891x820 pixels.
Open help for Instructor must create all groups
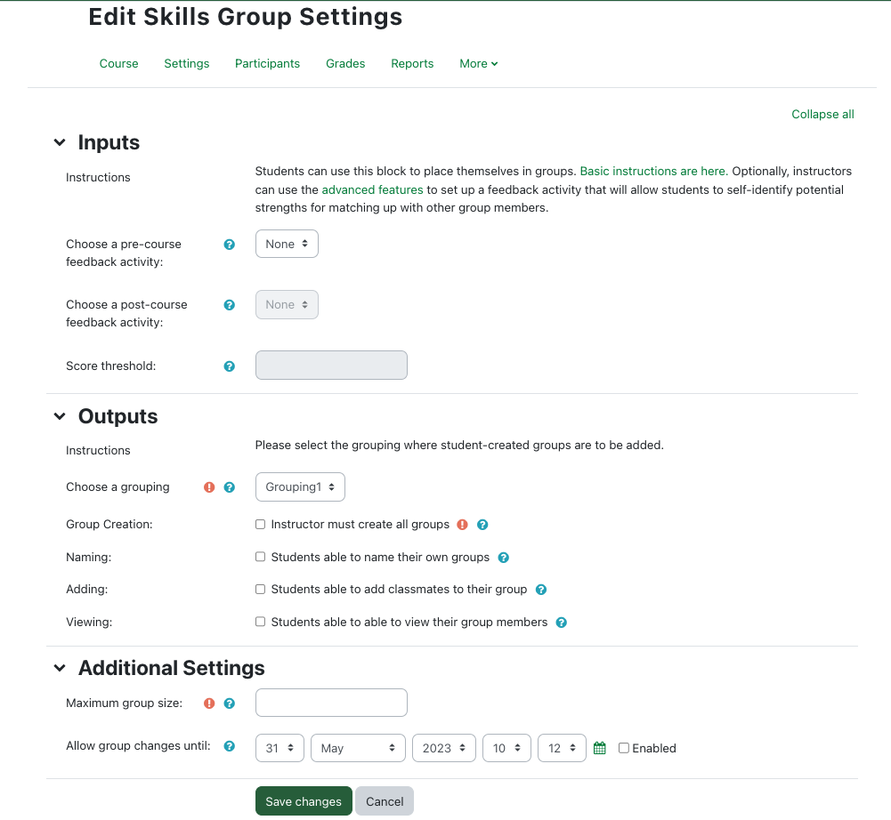[x=482, y=525]
